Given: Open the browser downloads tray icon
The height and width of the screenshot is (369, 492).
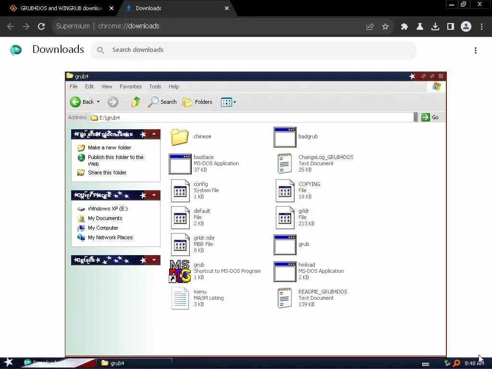Looking at the screenshot, I should tap(435, 27).
